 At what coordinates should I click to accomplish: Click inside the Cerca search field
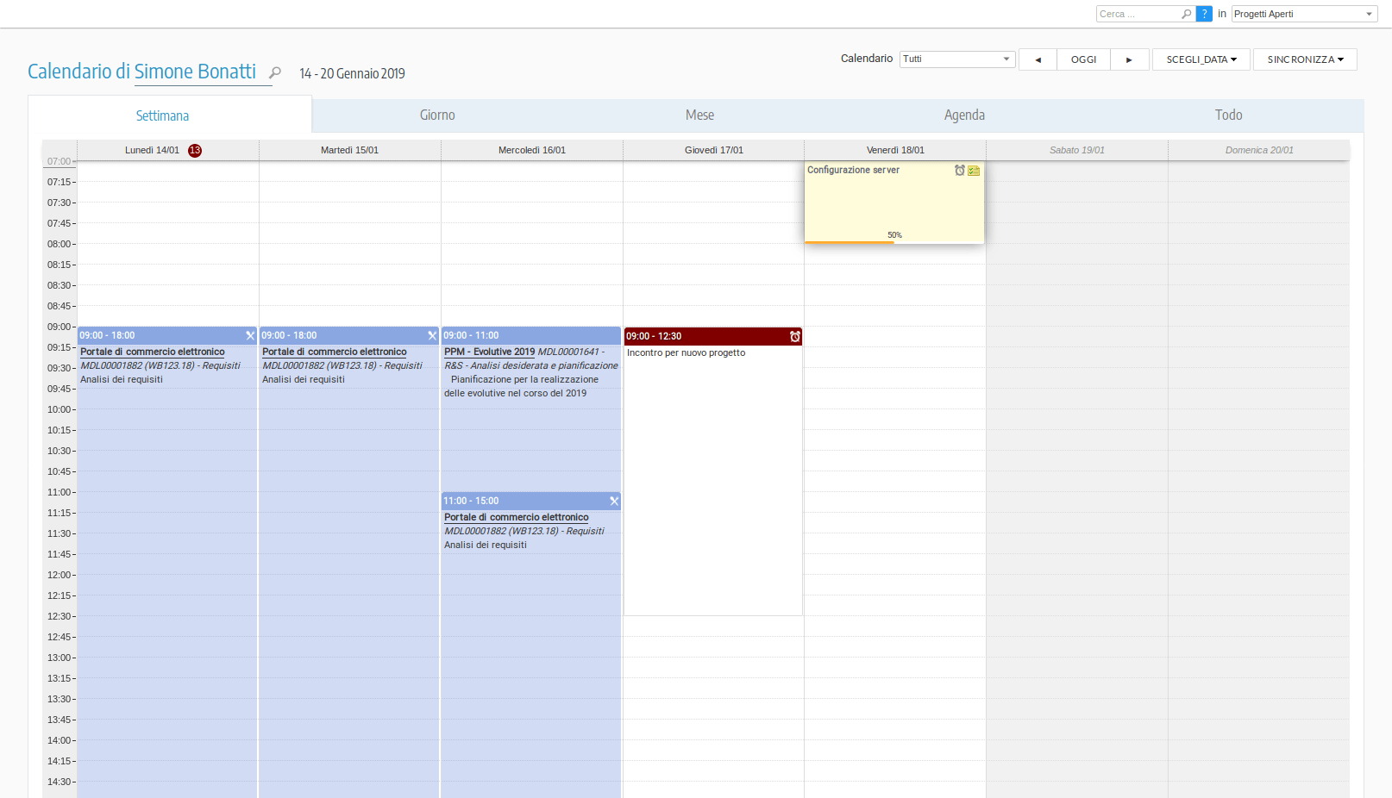[1137, 14]
